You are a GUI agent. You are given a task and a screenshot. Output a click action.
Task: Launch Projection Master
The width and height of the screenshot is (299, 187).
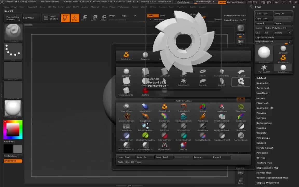point(12,18)
